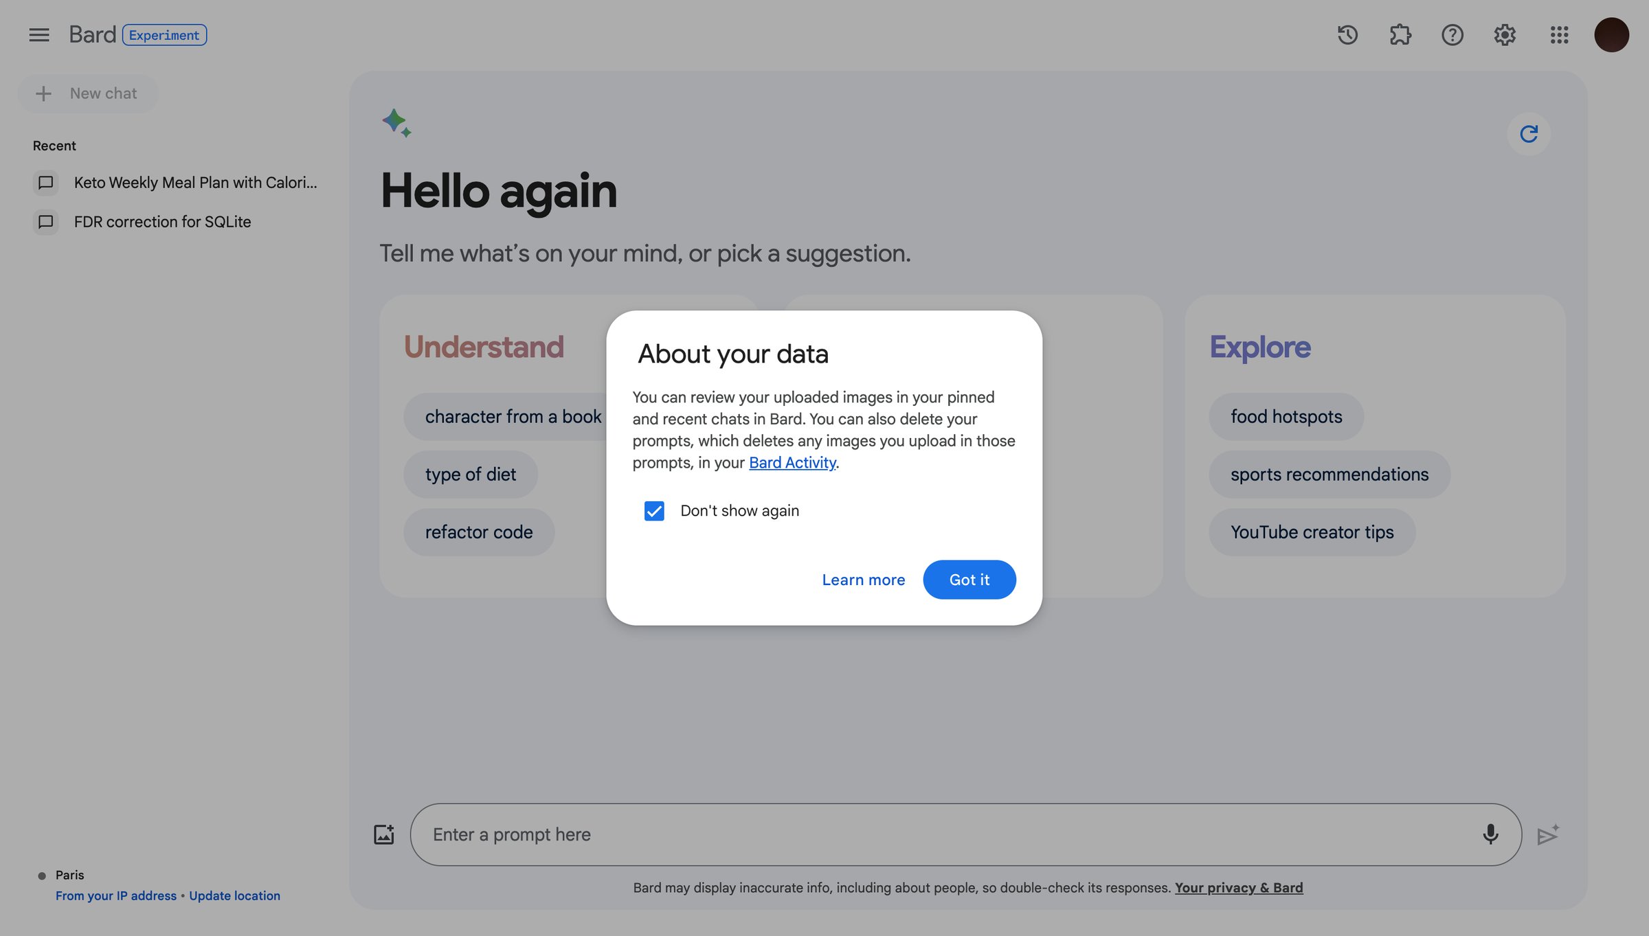Viewport: 1649px width, 936px height.
Task: Activate the microphone voice input
Action: pos(1490,834)
